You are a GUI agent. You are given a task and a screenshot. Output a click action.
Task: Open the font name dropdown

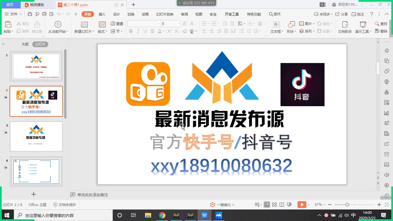(159, 24)
